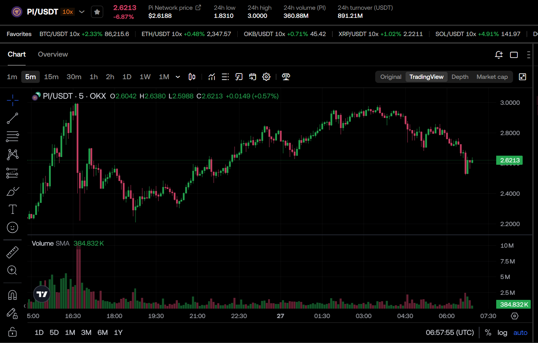Open ETH/USDT 10x from favorites
Image resolution: width=538 pixels, height=343 pixels.
click(186, 34)
